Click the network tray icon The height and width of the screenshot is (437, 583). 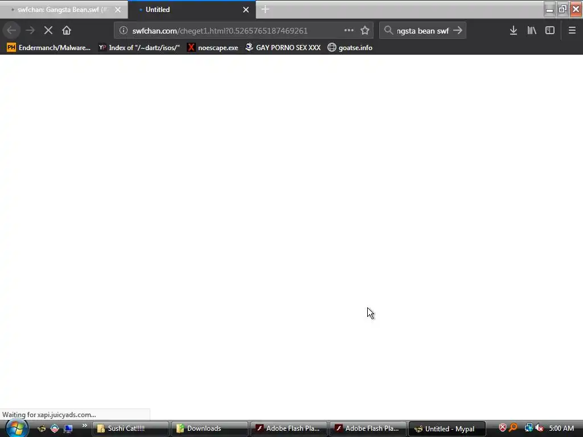pyautogui.click(x=528, y=428)
